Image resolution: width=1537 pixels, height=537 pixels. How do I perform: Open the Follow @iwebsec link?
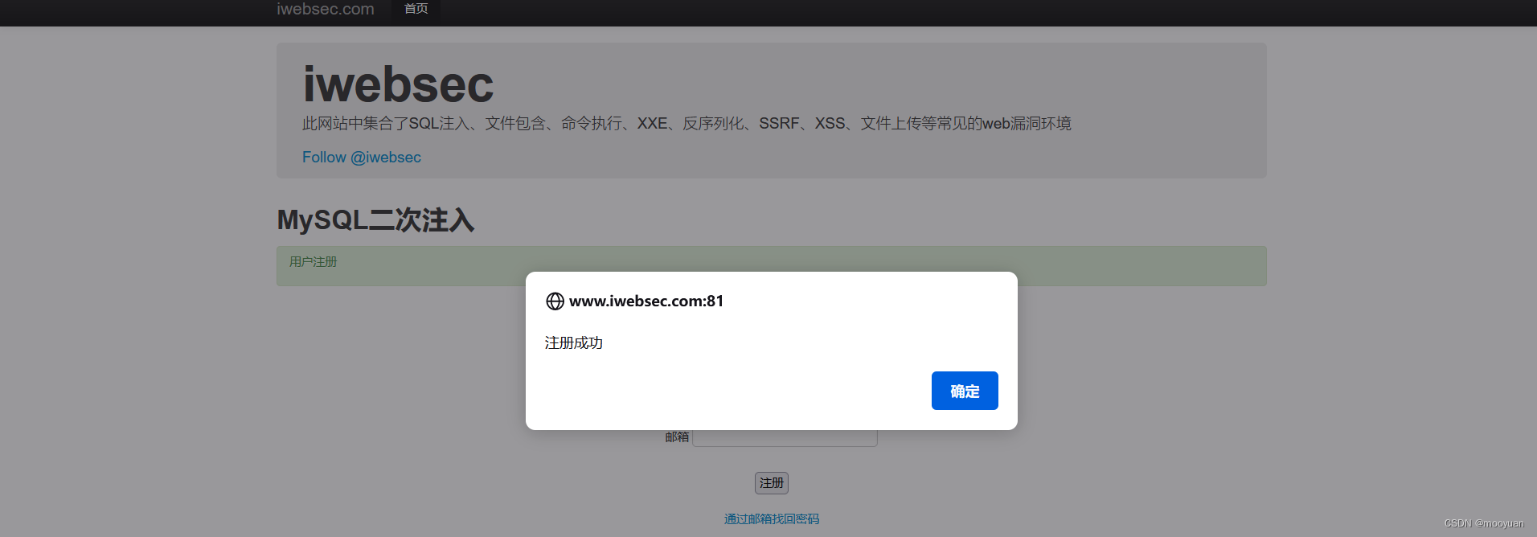click(x=362, y=158)
